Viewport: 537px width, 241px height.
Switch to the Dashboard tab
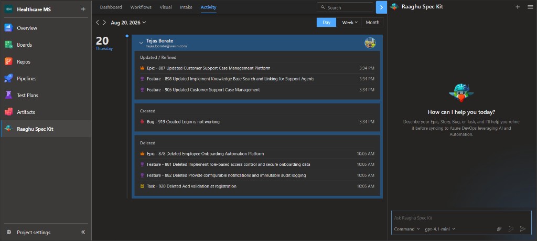point(111,7)
